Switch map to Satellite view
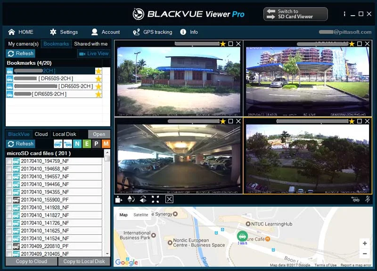Image resolution: width=377 pixels, height=271 pixels. [140, 215]
